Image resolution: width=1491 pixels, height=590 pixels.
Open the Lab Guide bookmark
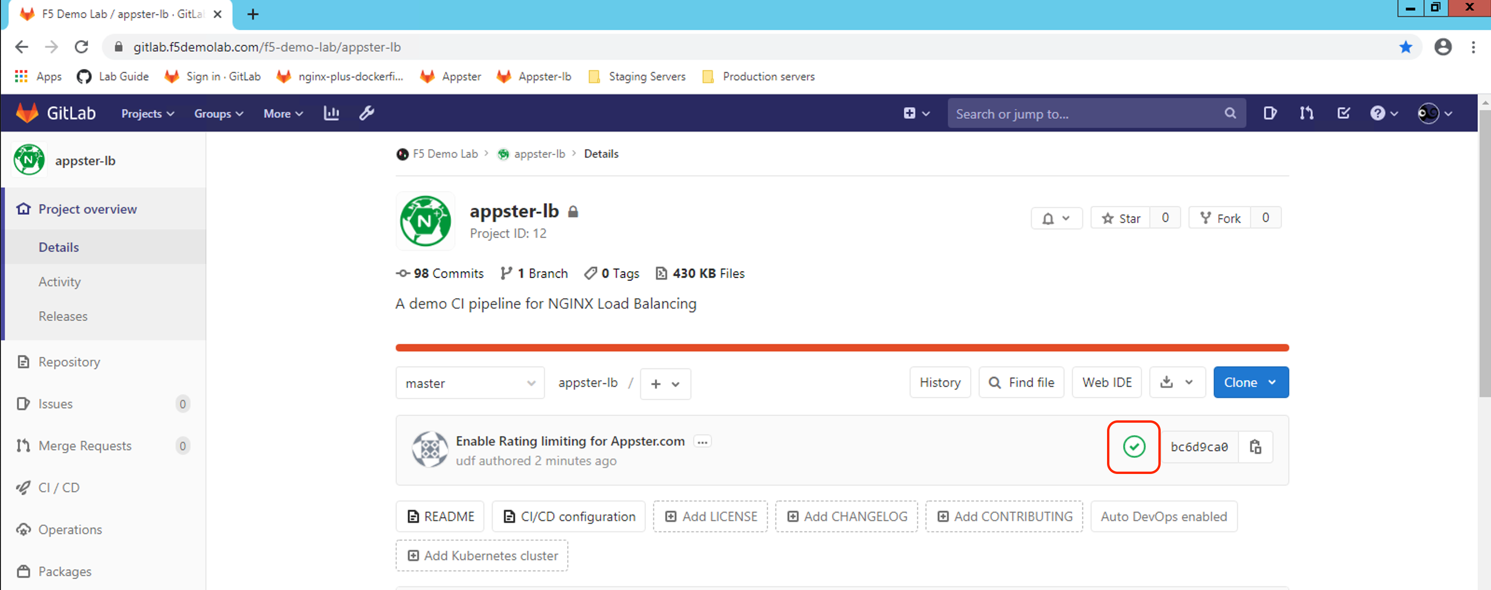click(x=112, y=76)
